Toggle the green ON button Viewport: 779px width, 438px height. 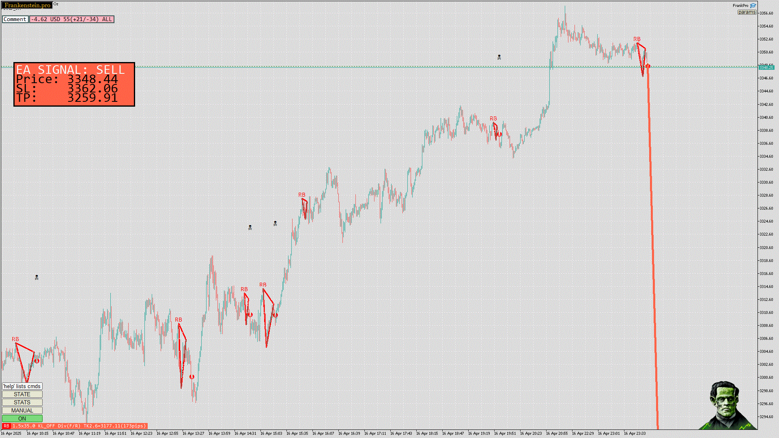tap(22, 419)
